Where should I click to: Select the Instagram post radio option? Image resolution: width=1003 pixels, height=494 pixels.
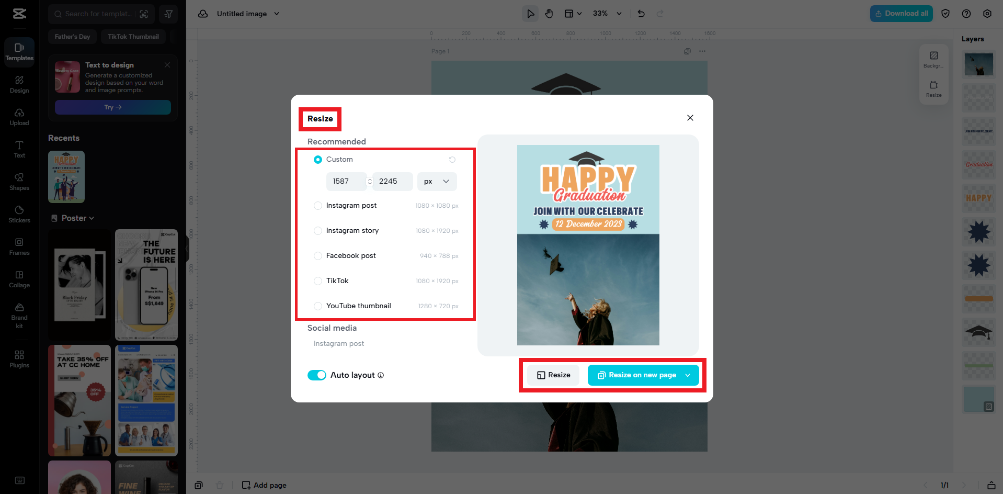[318, 206]
